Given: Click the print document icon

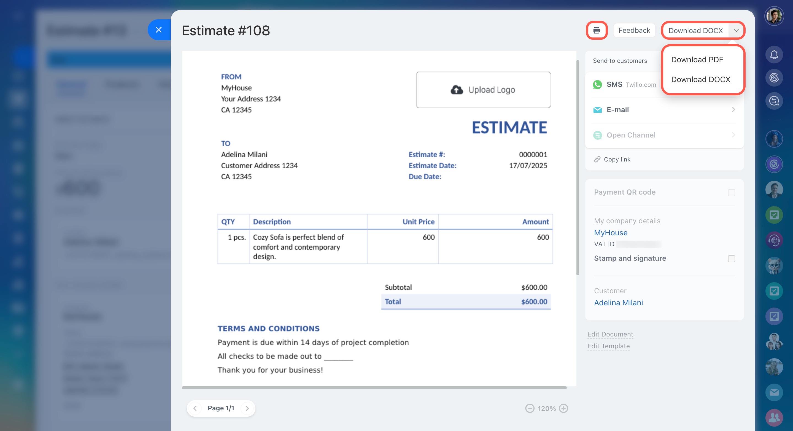Looking at the screenshot, I should (x=596, y=31).
